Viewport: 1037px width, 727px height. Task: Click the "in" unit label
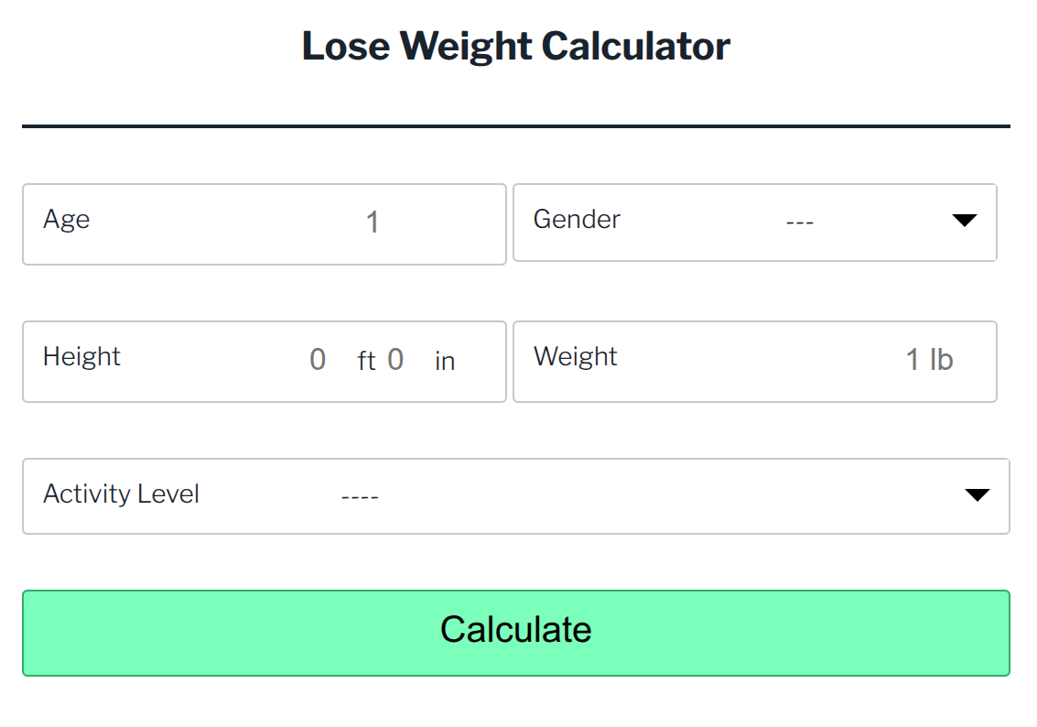(x=445, y=362)
